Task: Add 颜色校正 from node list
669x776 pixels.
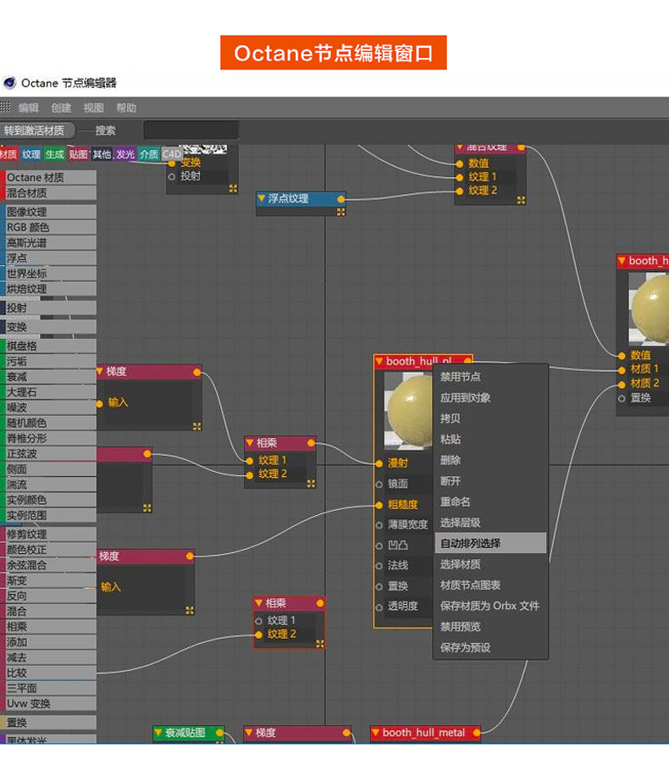Action: 48,549
